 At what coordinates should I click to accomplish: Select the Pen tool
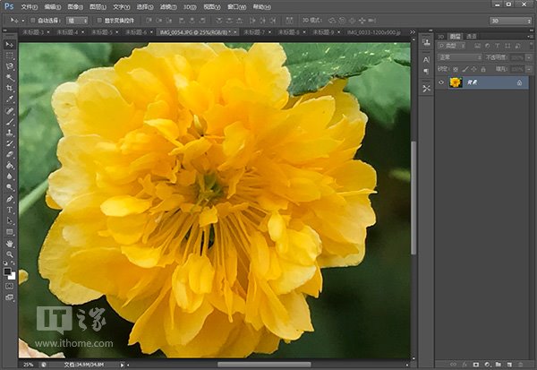point(9,199)
